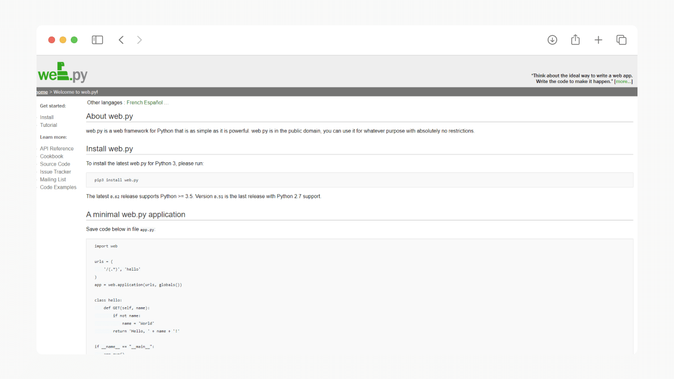
Task: Open the [more...] quote link
Action: coord(623,81)
